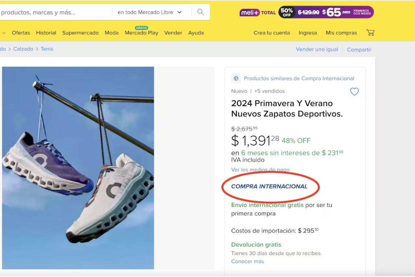Click the Compartir share option
415x277 pixels.
click(x=359, y=49)
